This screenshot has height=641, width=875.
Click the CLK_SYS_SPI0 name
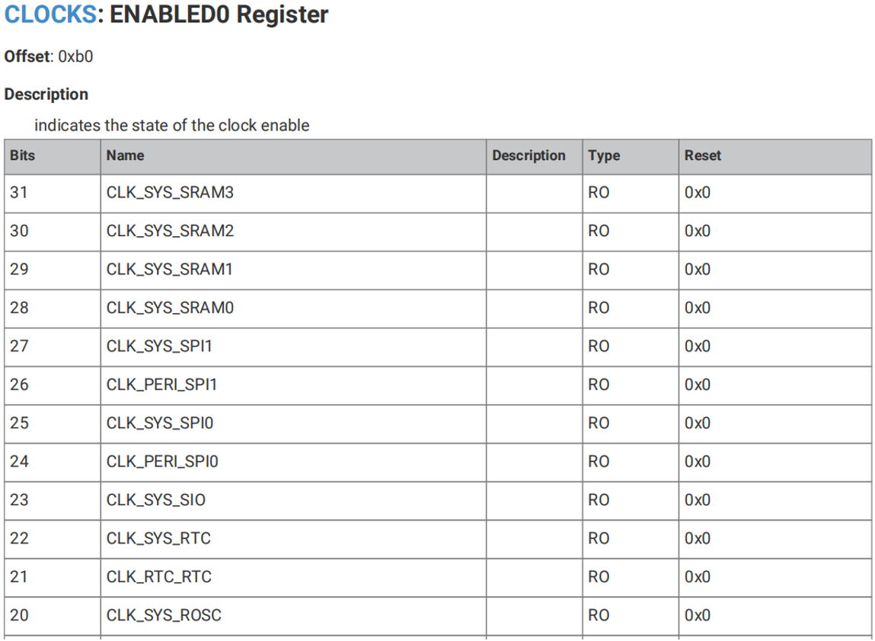(x=160, y=424)
